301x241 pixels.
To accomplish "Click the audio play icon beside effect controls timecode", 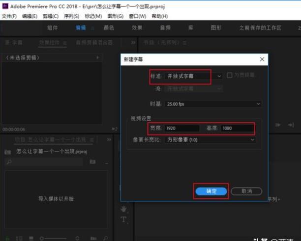I will pyautogui.click(x=114, y=129).
